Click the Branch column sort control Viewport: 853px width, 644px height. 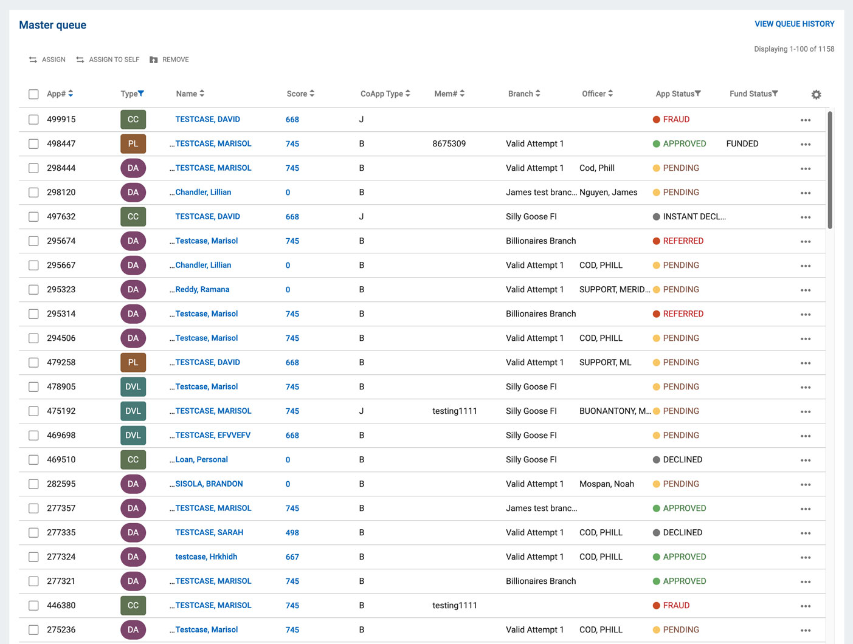tap(538, 93)
